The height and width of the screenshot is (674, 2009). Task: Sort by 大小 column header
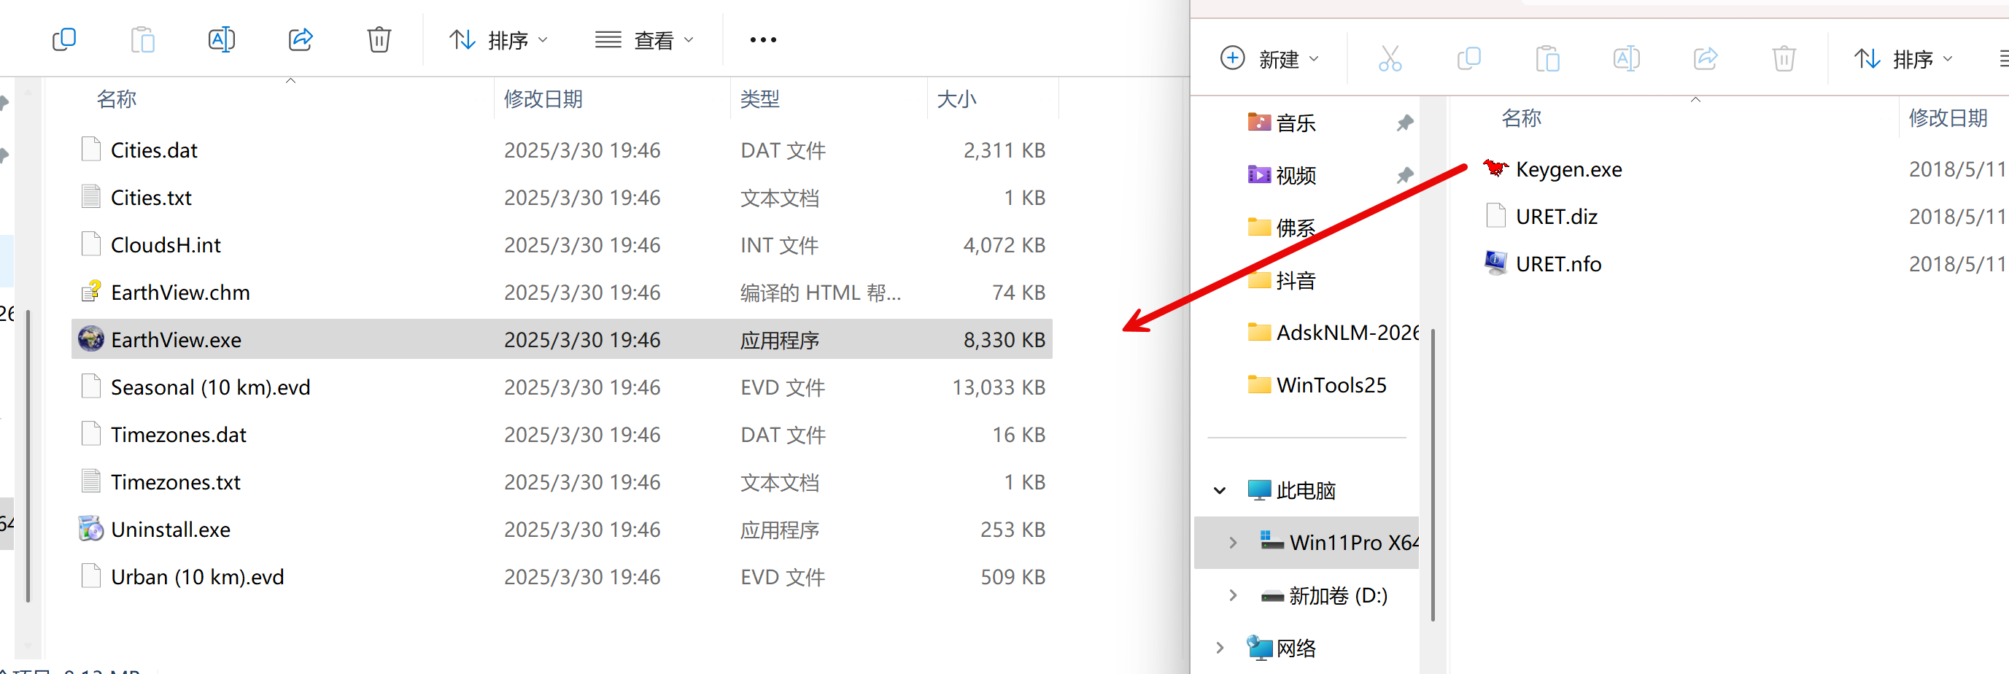[x=956, y=99]
